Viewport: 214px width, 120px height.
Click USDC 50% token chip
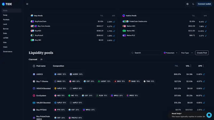[x=60, y=74]
